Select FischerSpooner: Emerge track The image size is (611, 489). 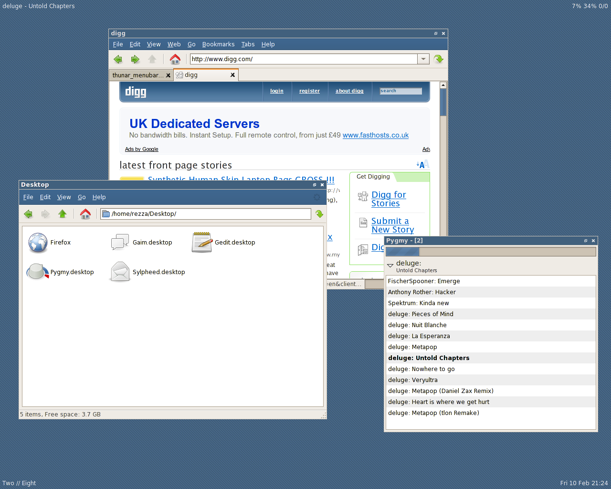(x=491, y=281)
